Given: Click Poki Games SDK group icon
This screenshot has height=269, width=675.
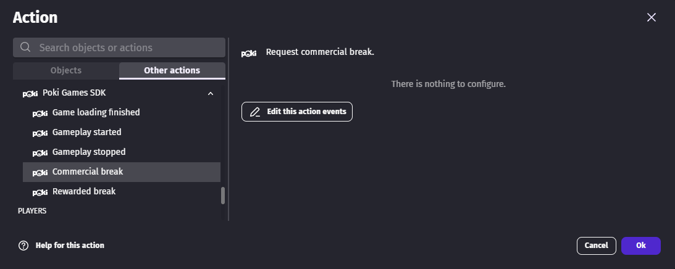Looking at the screenshot, I should (30, 93).
